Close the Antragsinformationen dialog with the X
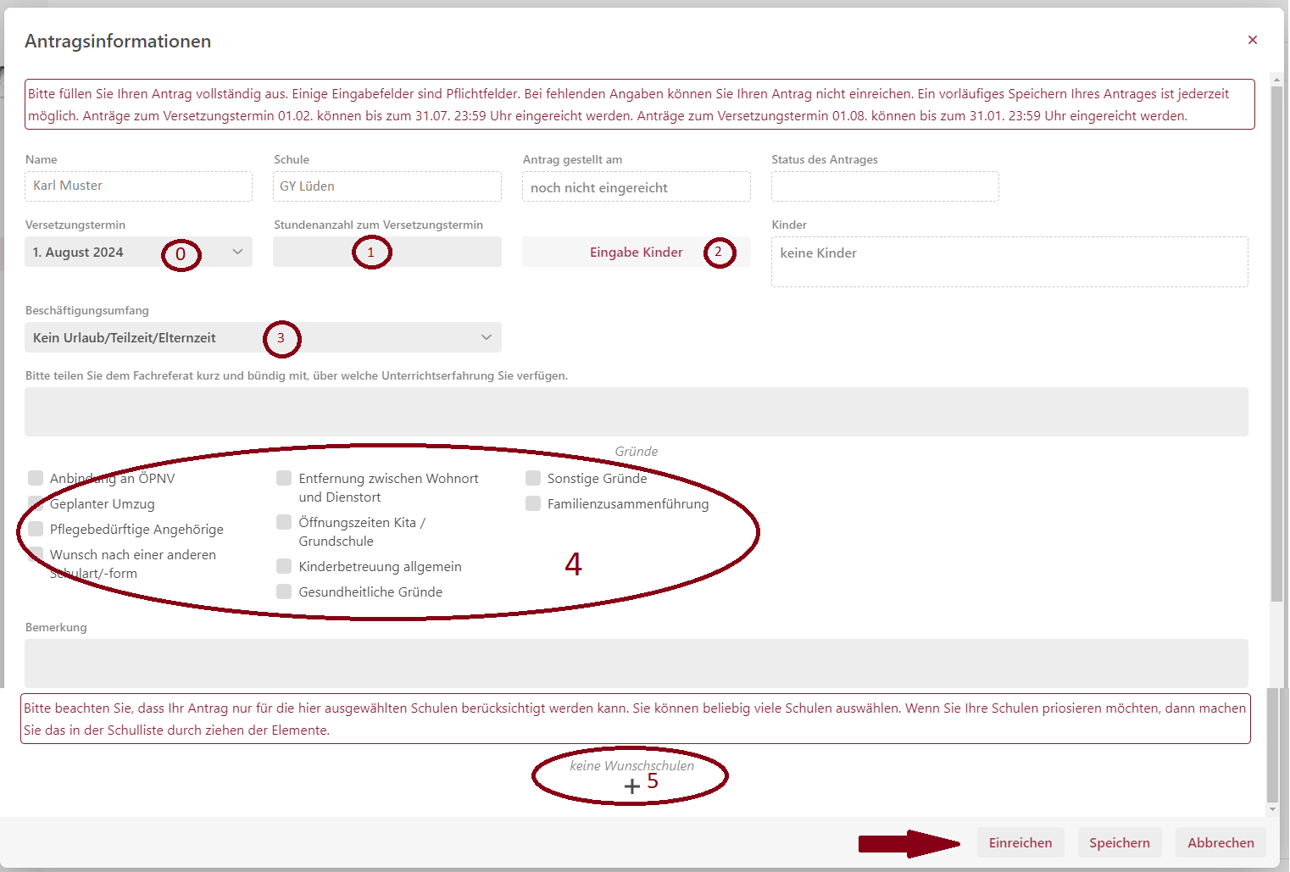This screenshot has width=1290, height=872. click(x=1252, y=40)
